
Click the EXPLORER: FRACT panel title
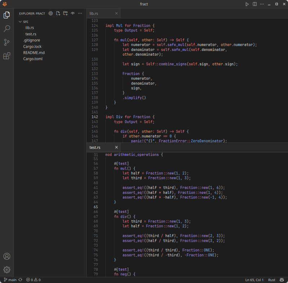[x=32, y=14]
